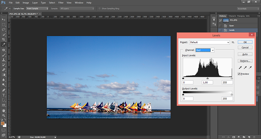Click the black point eyedropper in Levels
The height and width of the screenshot is (139, 261).
coord(240,67)
